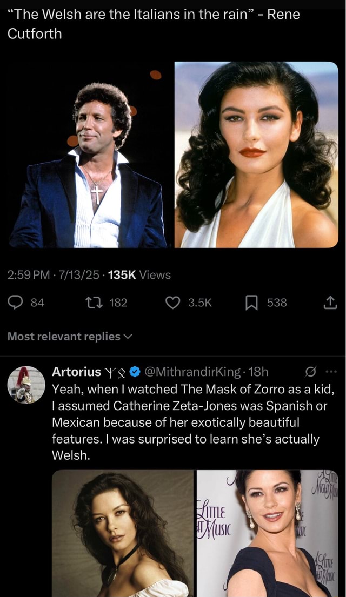View reply photo of woman wearing black choker
346x597 pixels.
click(x=123, y=533)
